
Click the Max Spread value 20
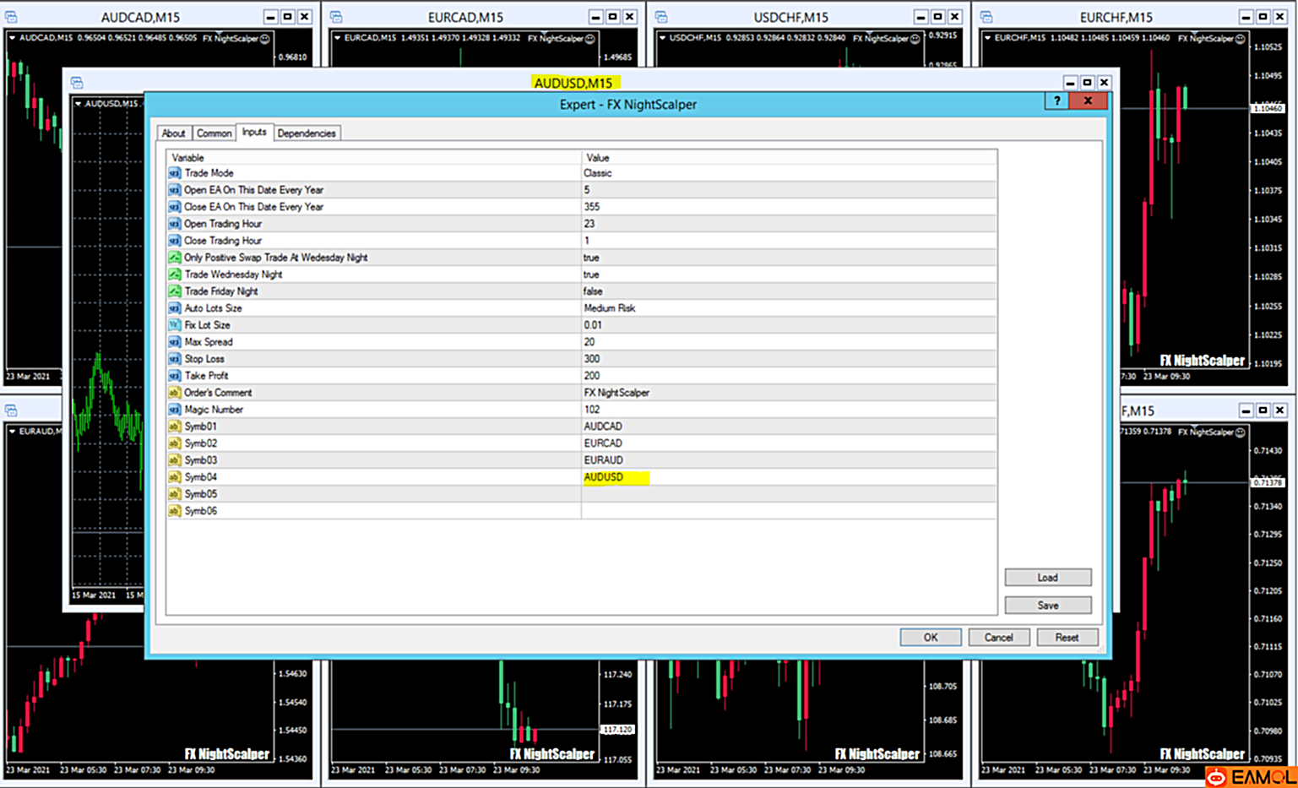[589, 342]
